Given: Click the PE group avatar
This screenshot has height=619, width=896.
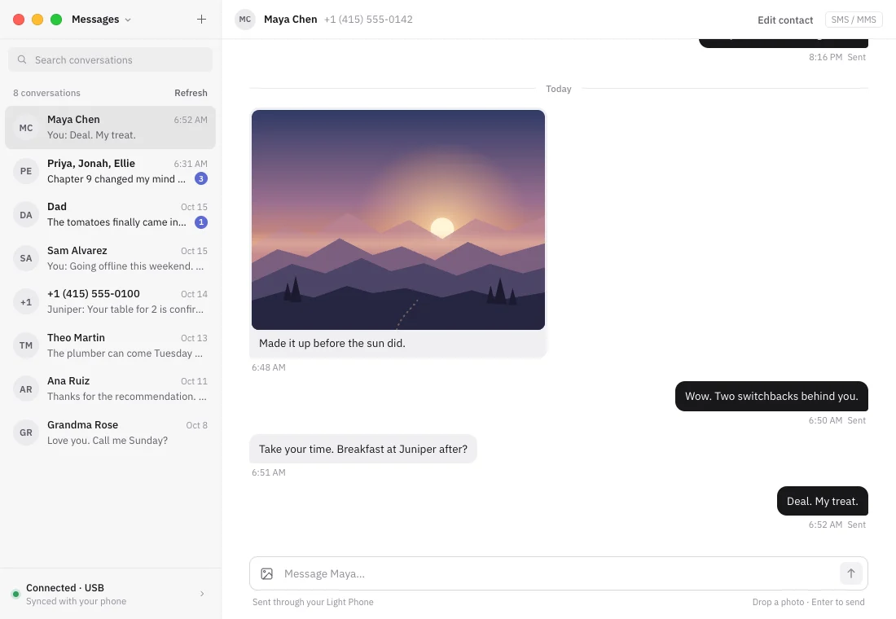Looking at the screenshot, I should pyautogui.click(x=26, y=171).
